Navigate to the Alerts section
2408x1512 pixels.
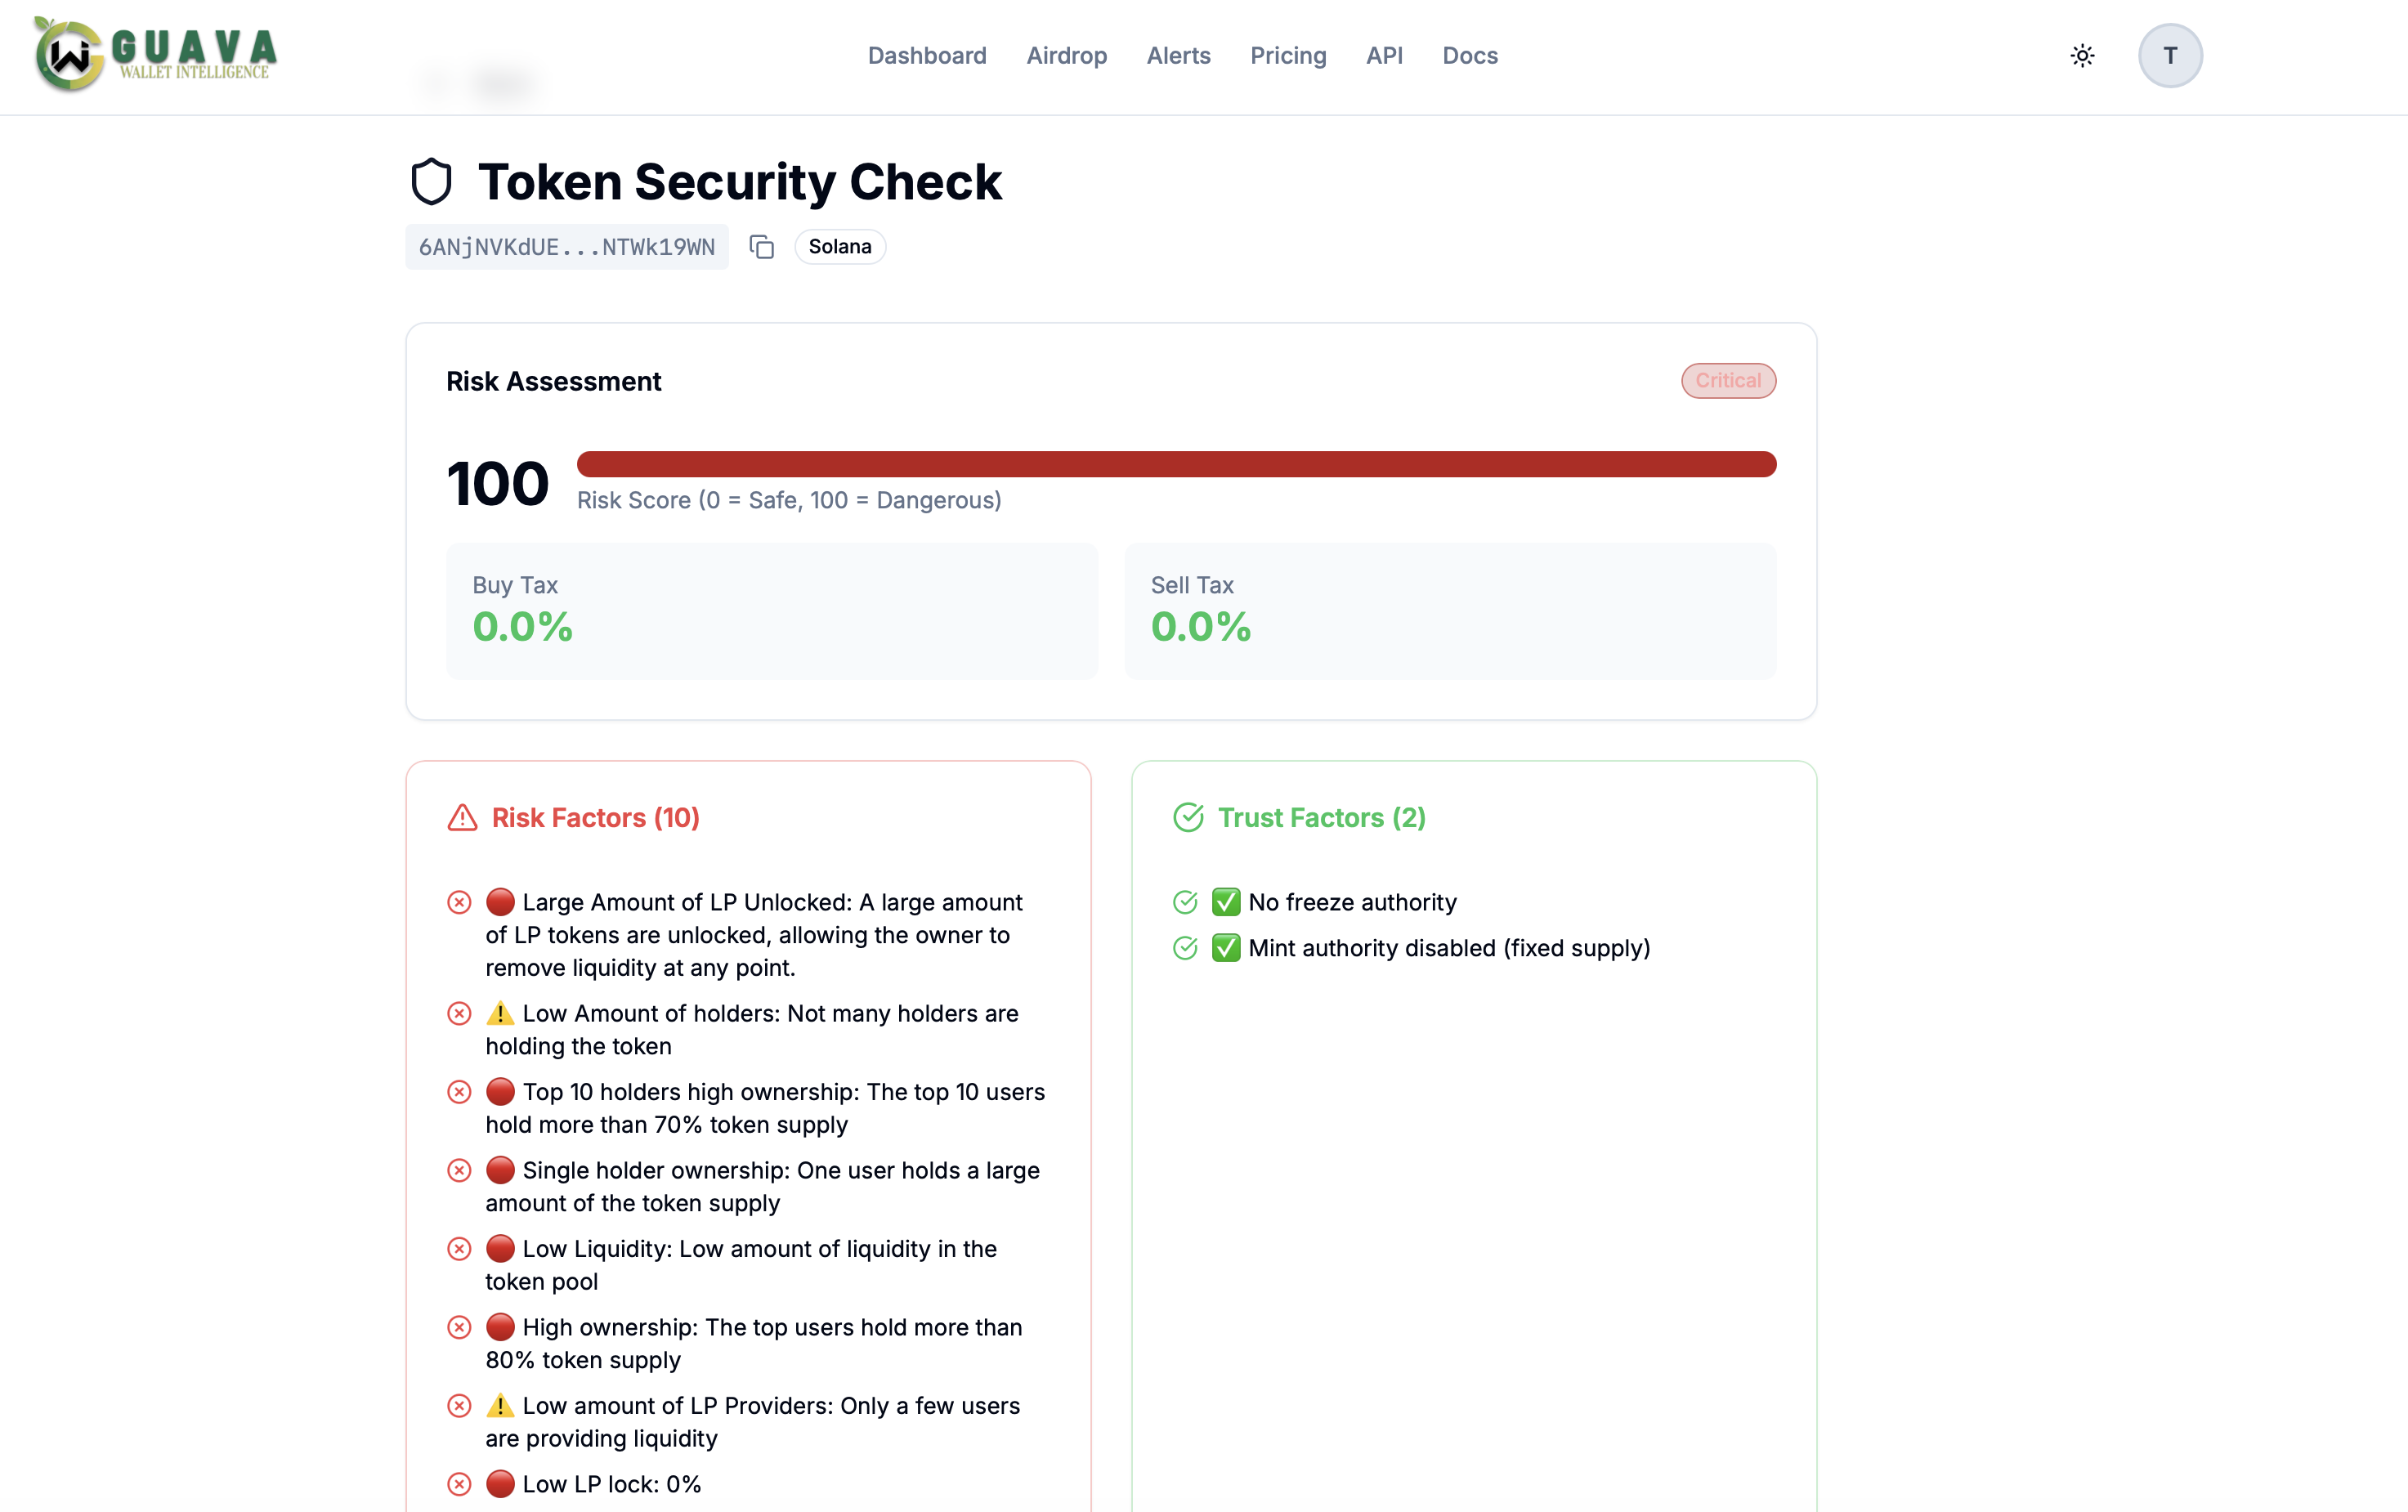[1178, 55]
